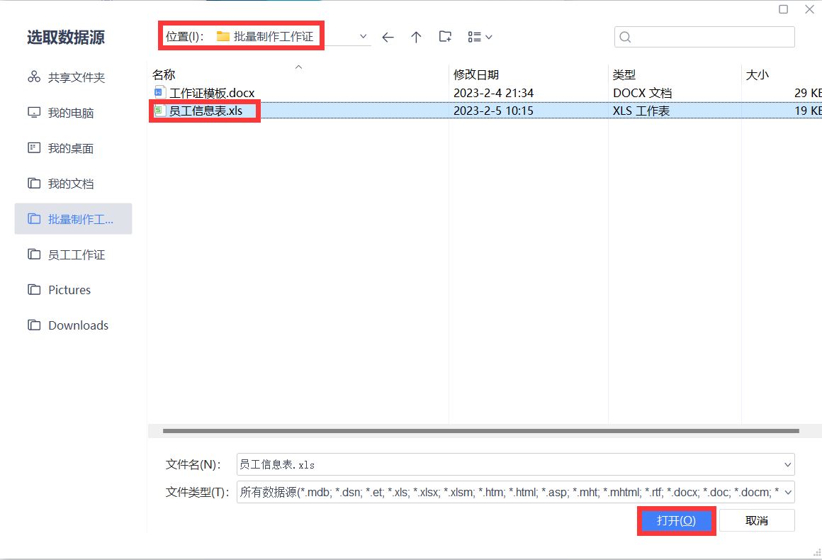Click the folder icon beside Pictures
This screenshot has height=560, width=822.
point(34,289)
